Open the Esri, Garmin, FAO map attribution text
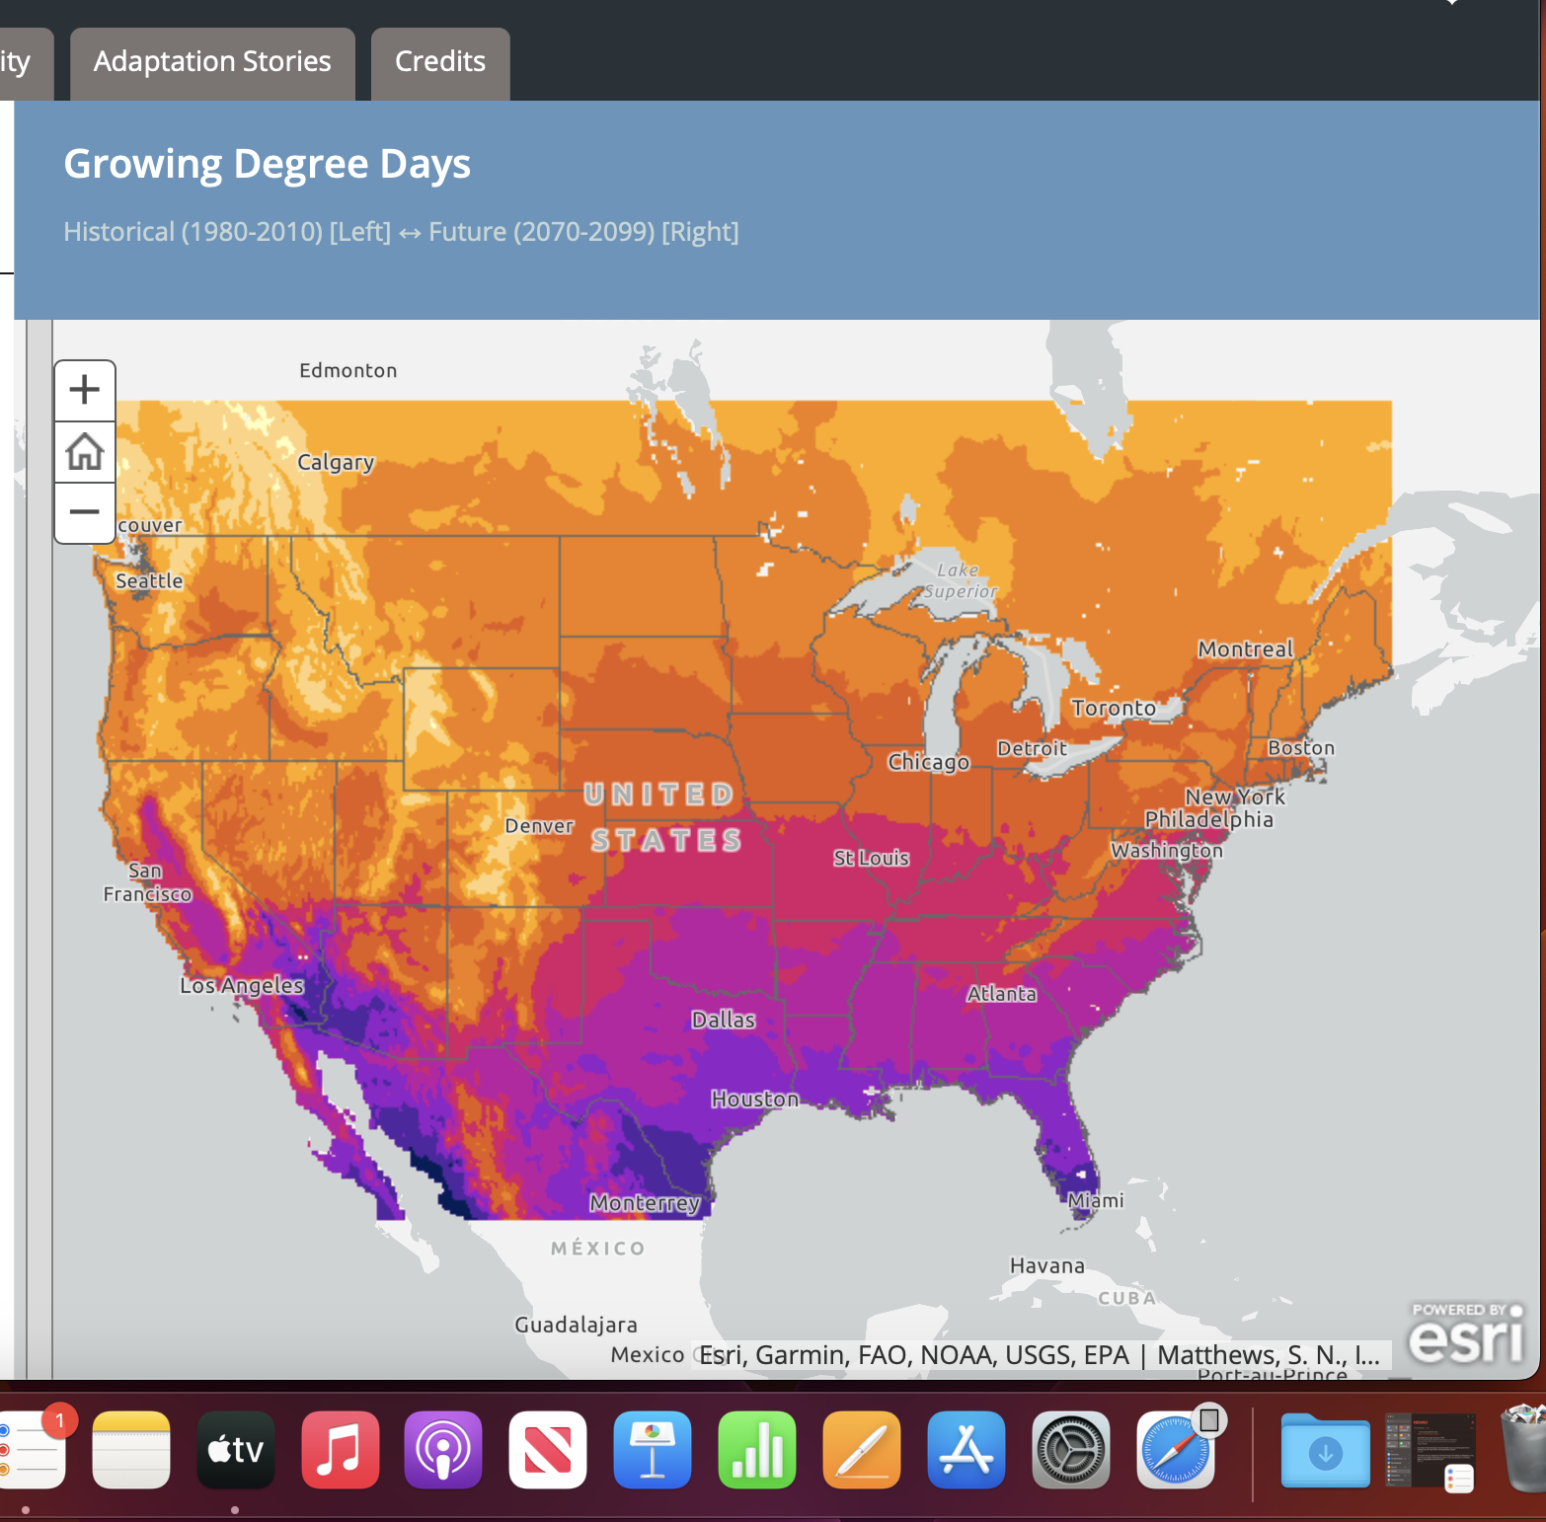 pos(1041,1355)
